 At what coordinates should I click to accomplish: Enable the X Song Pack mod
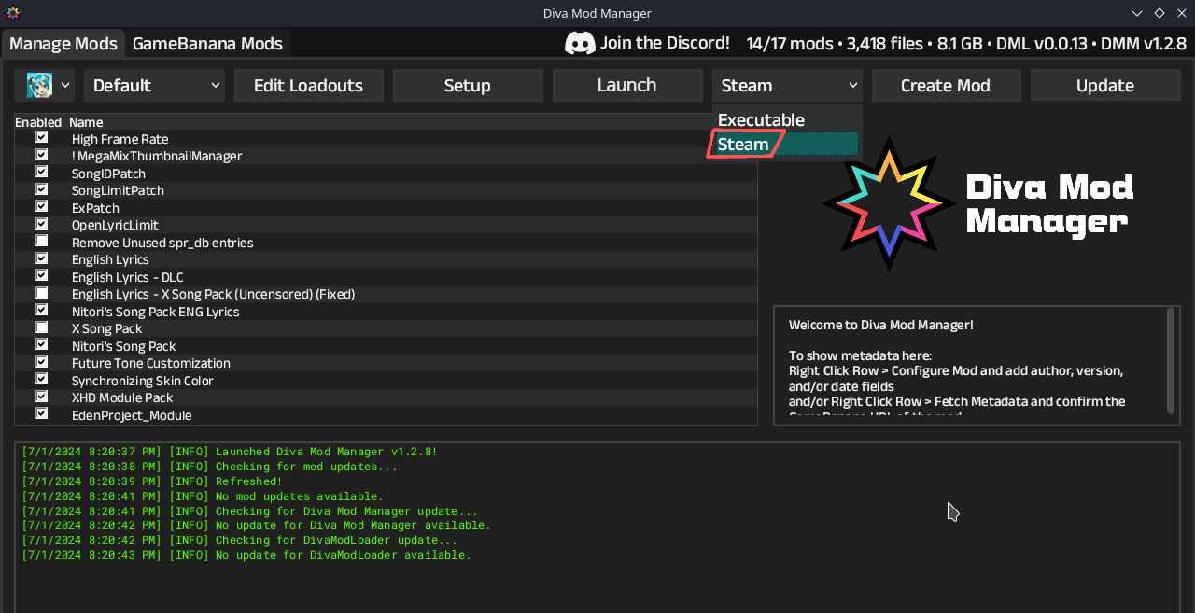coord(42,327)
